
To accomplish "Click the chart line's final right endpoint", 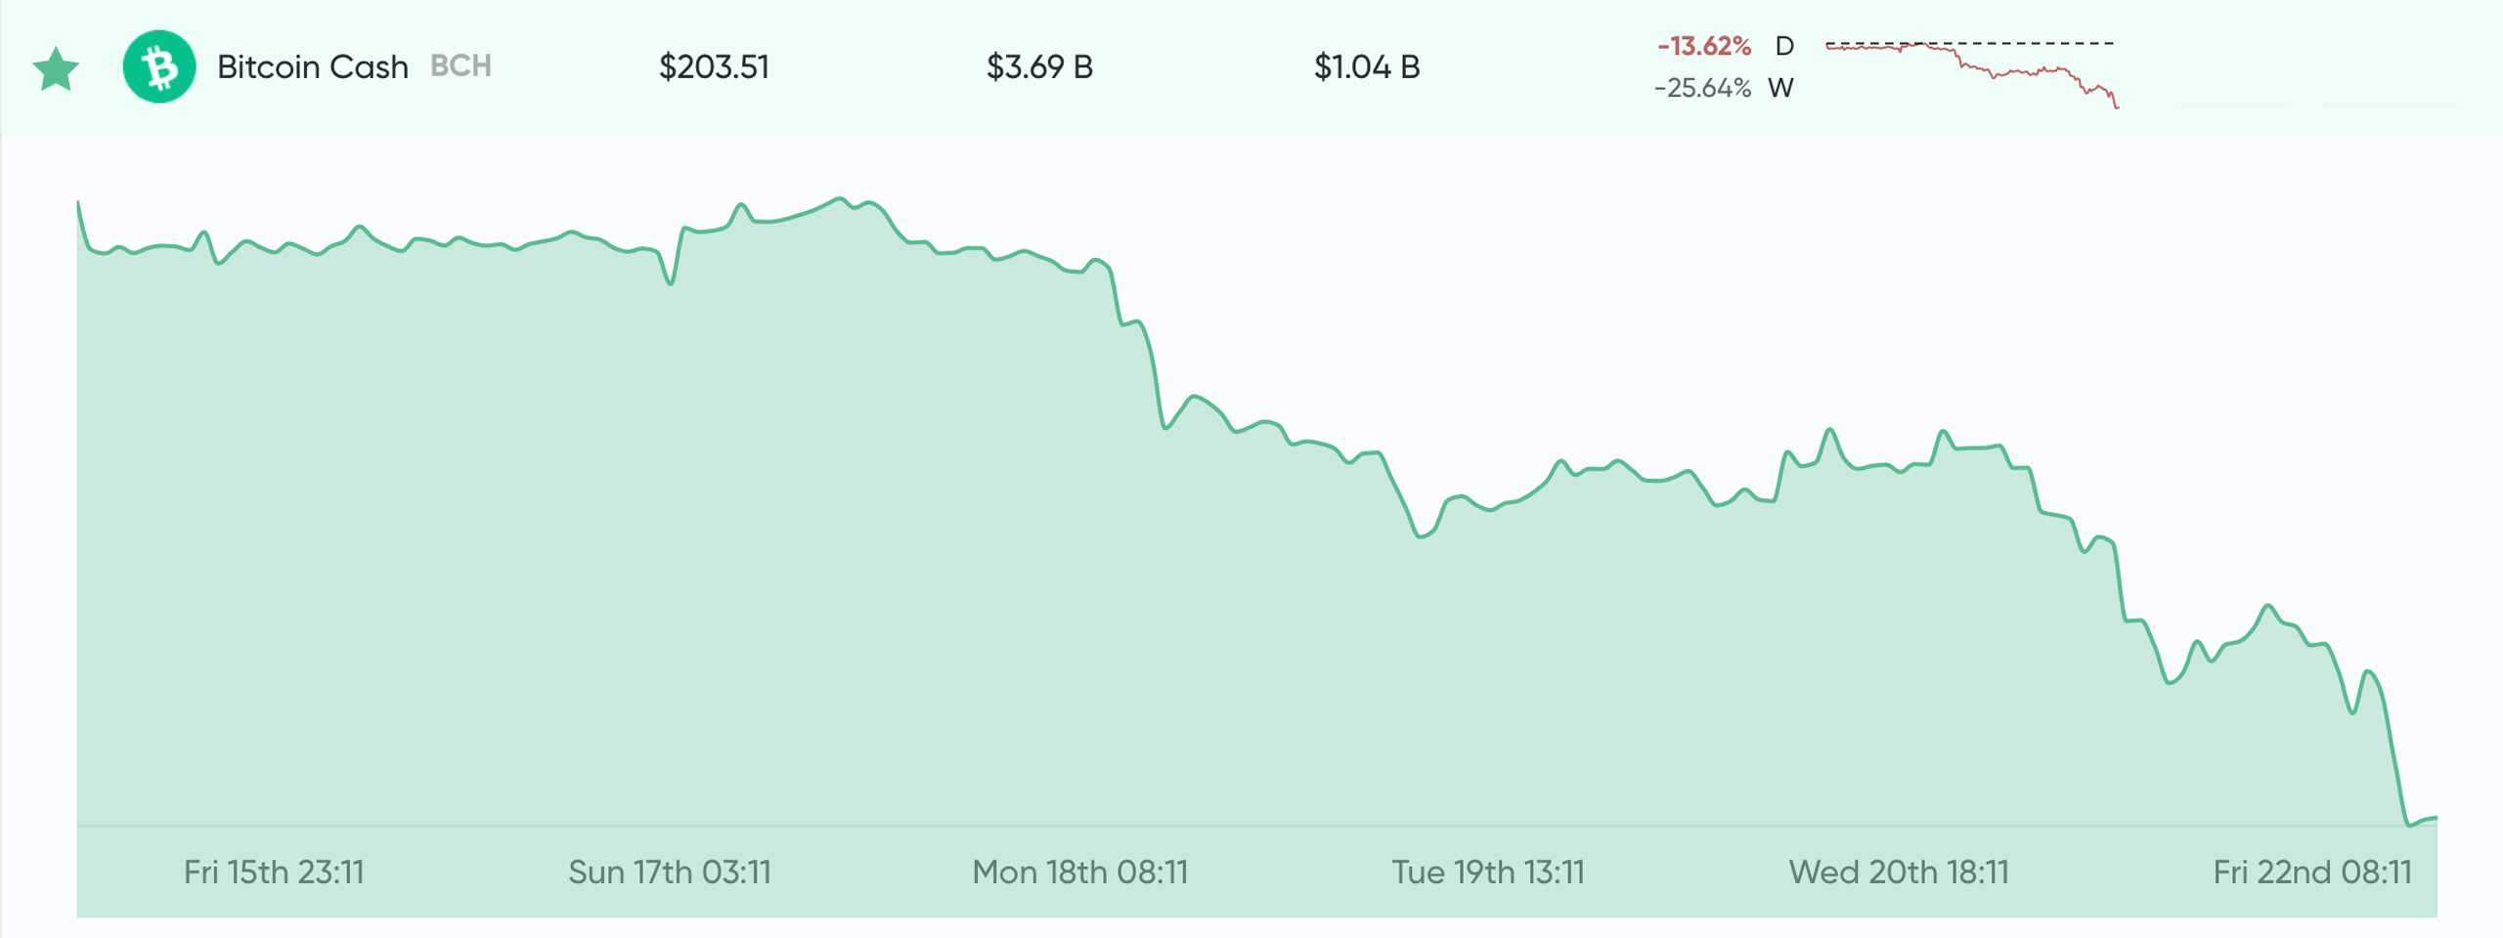I will click(x=2436, y=818).
